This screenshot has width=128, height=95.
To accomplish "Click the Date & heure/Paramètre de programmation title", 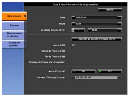I will [x=76, y=5].
